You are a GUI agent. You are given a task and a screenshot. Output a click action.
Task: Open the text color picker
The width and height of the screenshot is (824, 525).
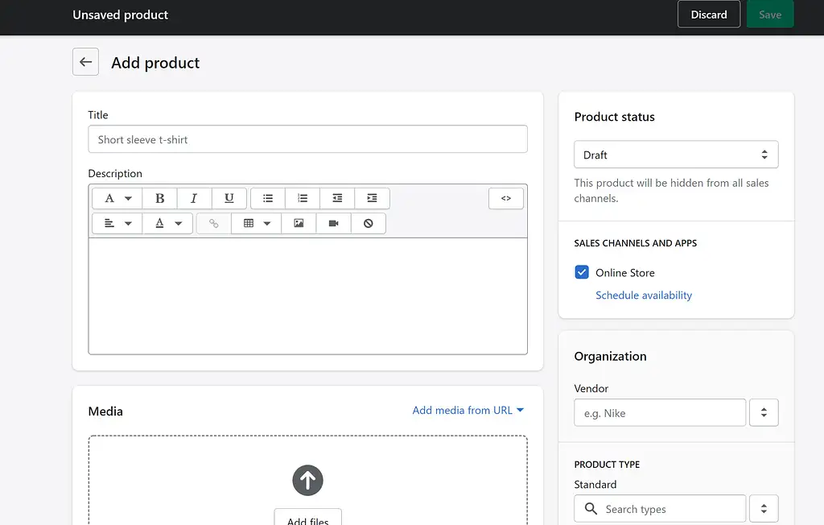167,223
